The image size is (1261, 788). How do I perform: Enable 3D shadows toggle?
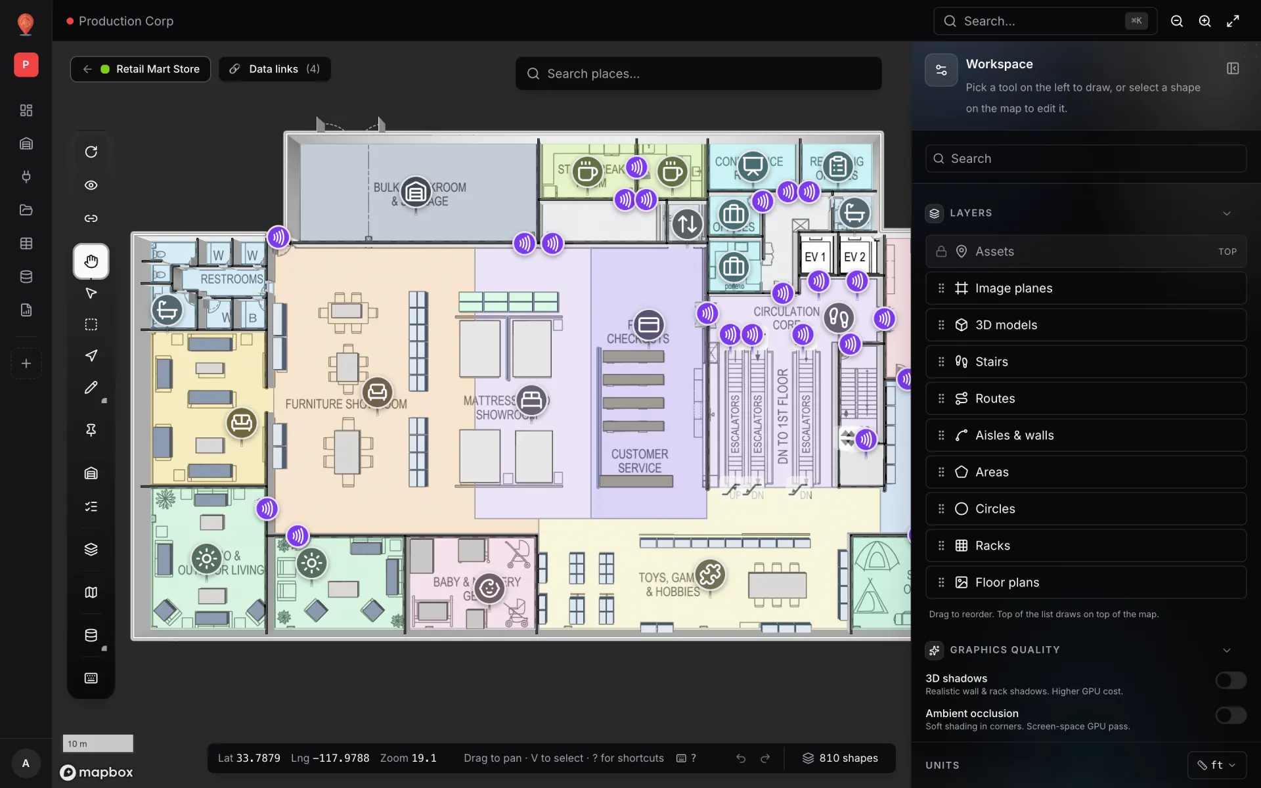[x=1230, y=680]
